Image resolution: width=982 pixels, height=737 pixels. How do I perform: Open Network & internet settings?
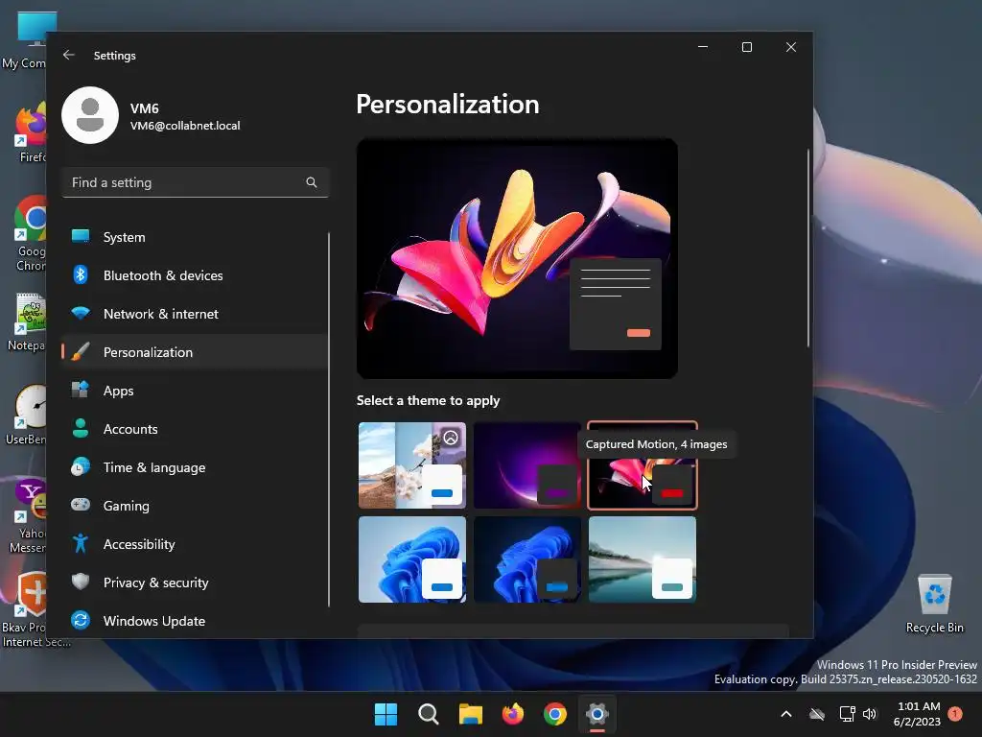click(194, 314)
